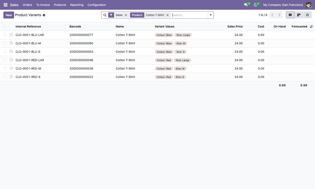Open the apps grid menu icon

(6, 5)
